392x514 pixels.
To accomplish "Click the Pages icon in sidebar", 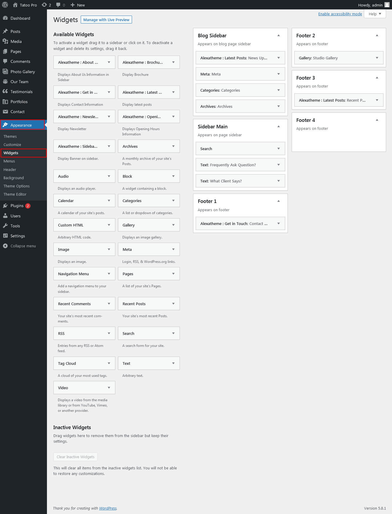I will click(x=5, y=51).
